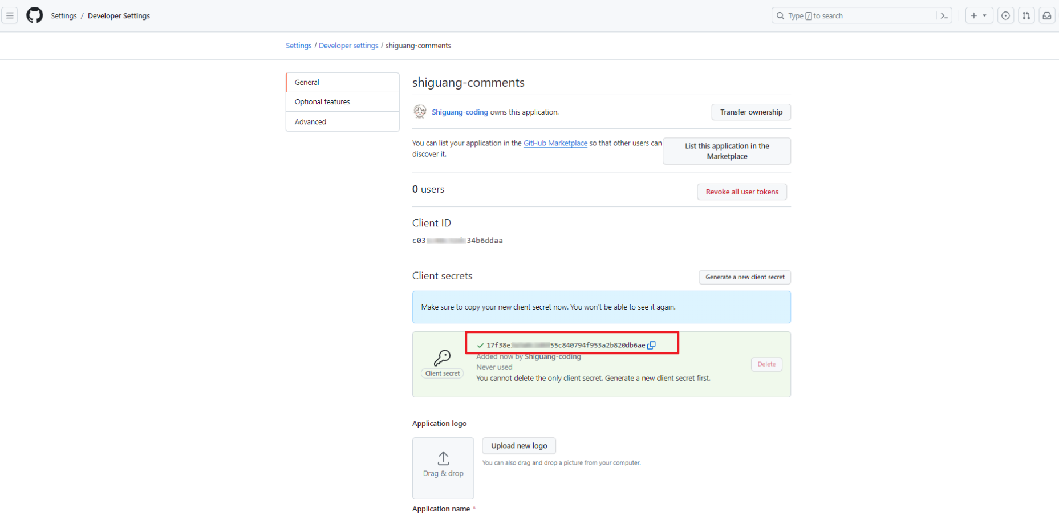
Task: Click the shiguang-comments breadcrumb text
Action: pos(418,46)
